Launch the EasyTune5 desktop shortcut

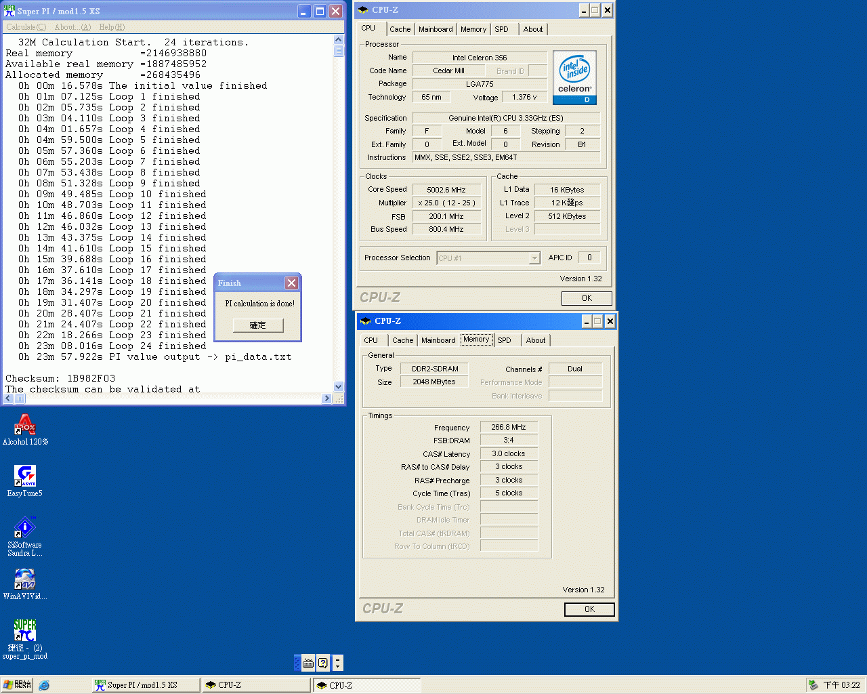pos(25,481)
